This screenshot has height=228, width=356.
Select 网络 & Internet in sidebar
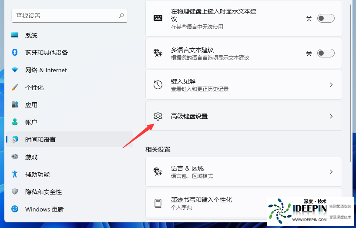pos(70,70)
